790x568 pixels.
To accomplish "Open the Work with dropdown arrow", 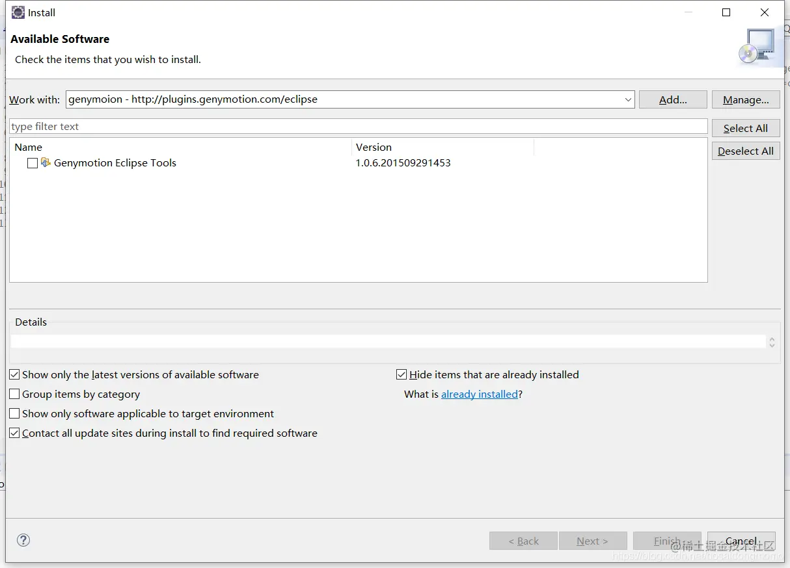I will pos(628,99).
